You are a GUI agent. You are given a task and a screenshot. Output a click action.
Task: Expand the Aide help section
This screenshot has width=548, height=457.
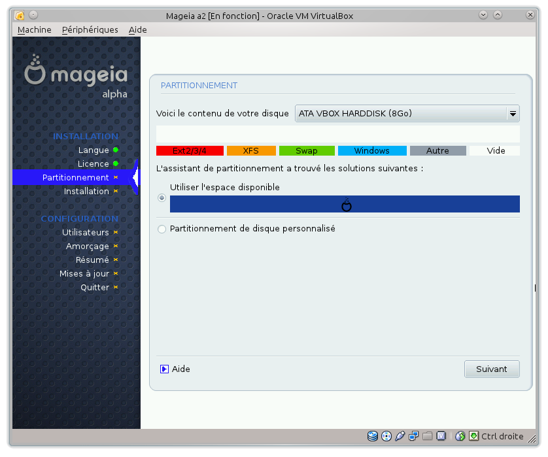coord(175,369)
